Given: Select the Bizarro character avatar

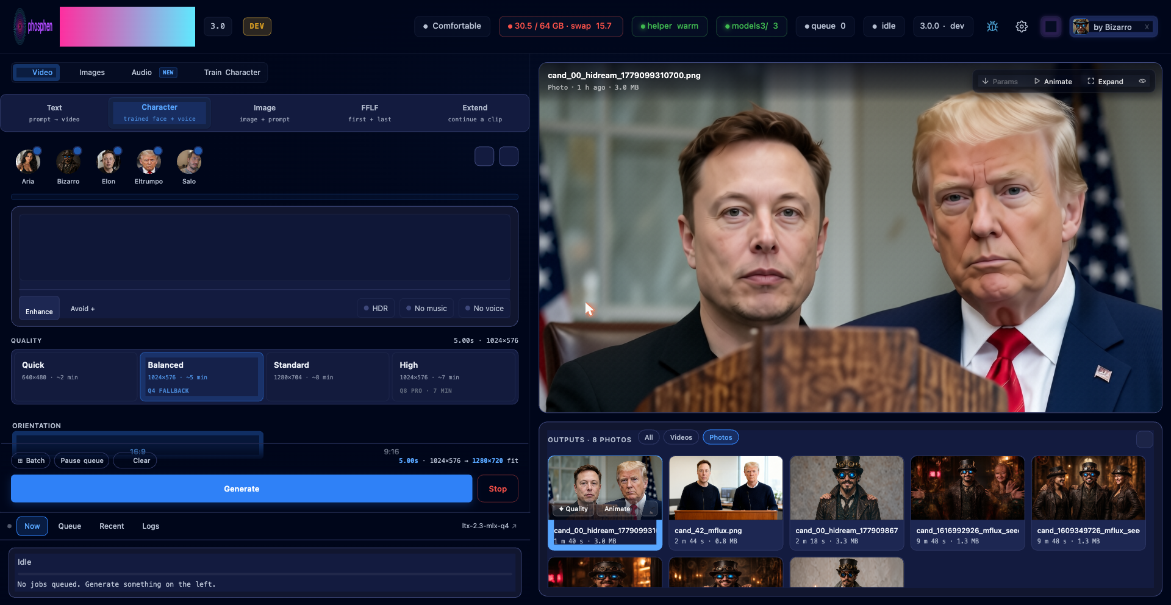Looking at the screenshot, I should 68,162.
